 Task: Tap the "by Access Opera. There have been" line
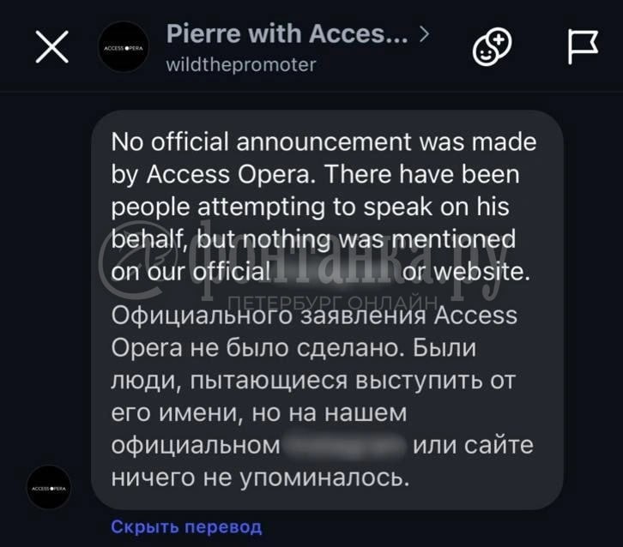click(x=315, y=175)
